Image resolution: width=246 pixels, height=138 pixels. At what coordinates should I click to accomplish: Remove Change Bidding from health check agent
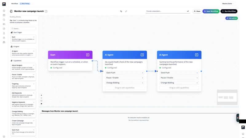[143, 83]
